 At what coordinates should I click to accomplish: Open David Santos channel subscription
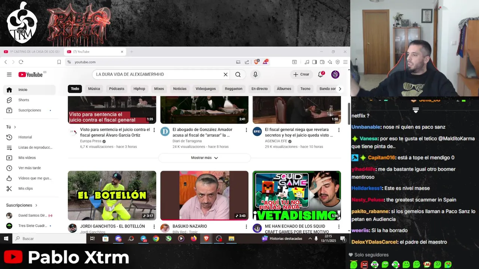(30, 216)
